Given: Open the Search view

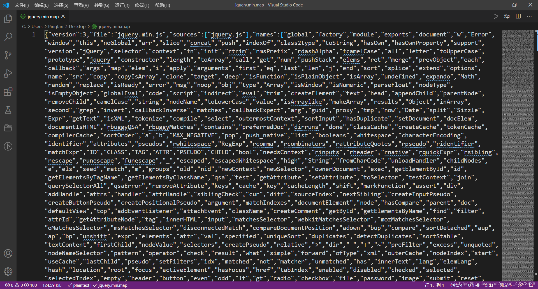Looking at the screenshot, I should pyautogui.click(x=8, y=37).
